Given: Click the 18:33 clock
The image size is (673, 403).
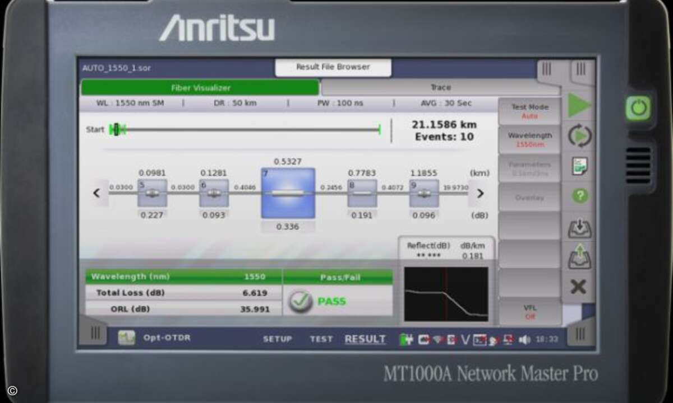Looking at the screenshot, I should [x=546, y=339].
